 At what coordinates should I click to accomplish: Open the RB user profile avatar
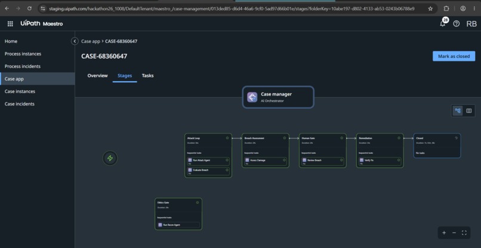pos(471,24)
